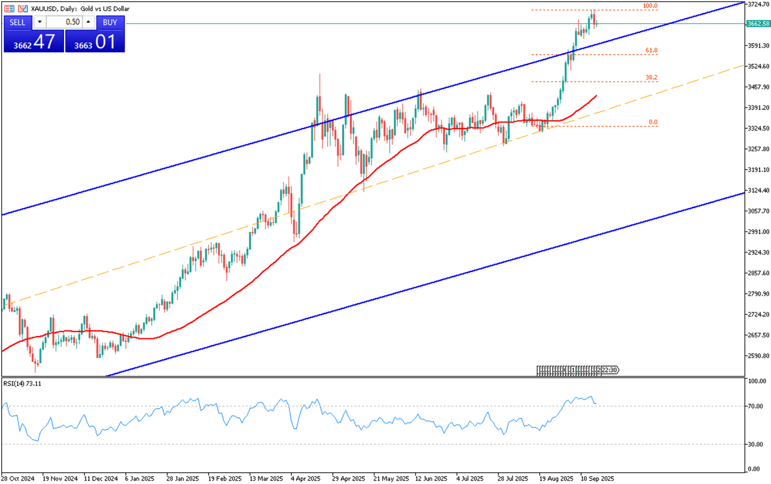Click the 3662.58 current price label
Viewport: 771px width, 484px height.
(758, 24)
